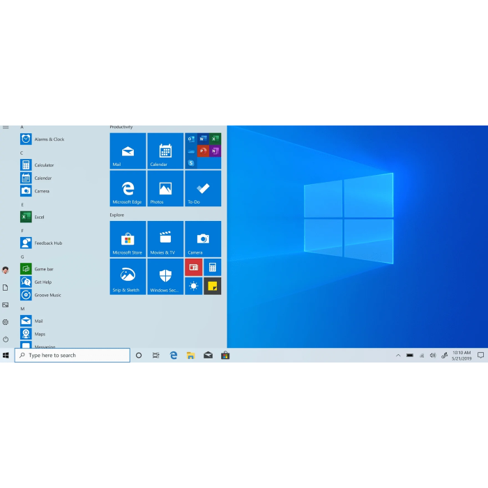Open the yellow Sticky Notes tile
488x488 pixels.
(x=212, y=286)
